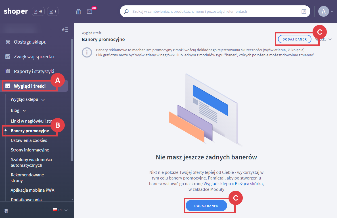Select Ustawienia cookies in sidebar
337x218 pixels.
[x=29, y=140]
